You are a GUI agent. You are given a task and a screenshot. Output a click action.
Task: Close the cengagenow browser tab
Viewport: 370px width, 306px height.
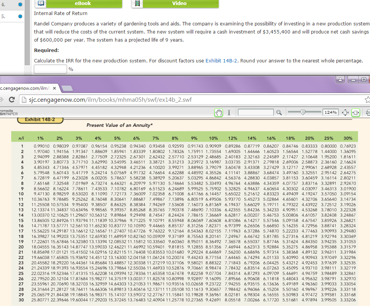[54, 88]
